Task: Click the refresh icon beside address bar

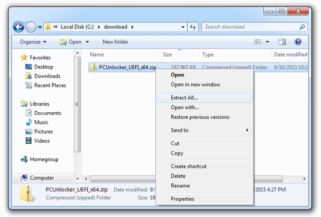Action: [193, 27]
